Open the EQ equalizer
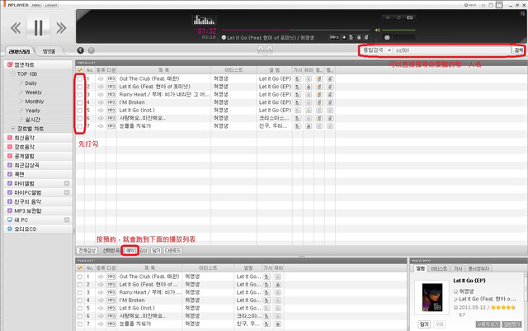The width and height of the screenshot is (528, 331). 409,17
